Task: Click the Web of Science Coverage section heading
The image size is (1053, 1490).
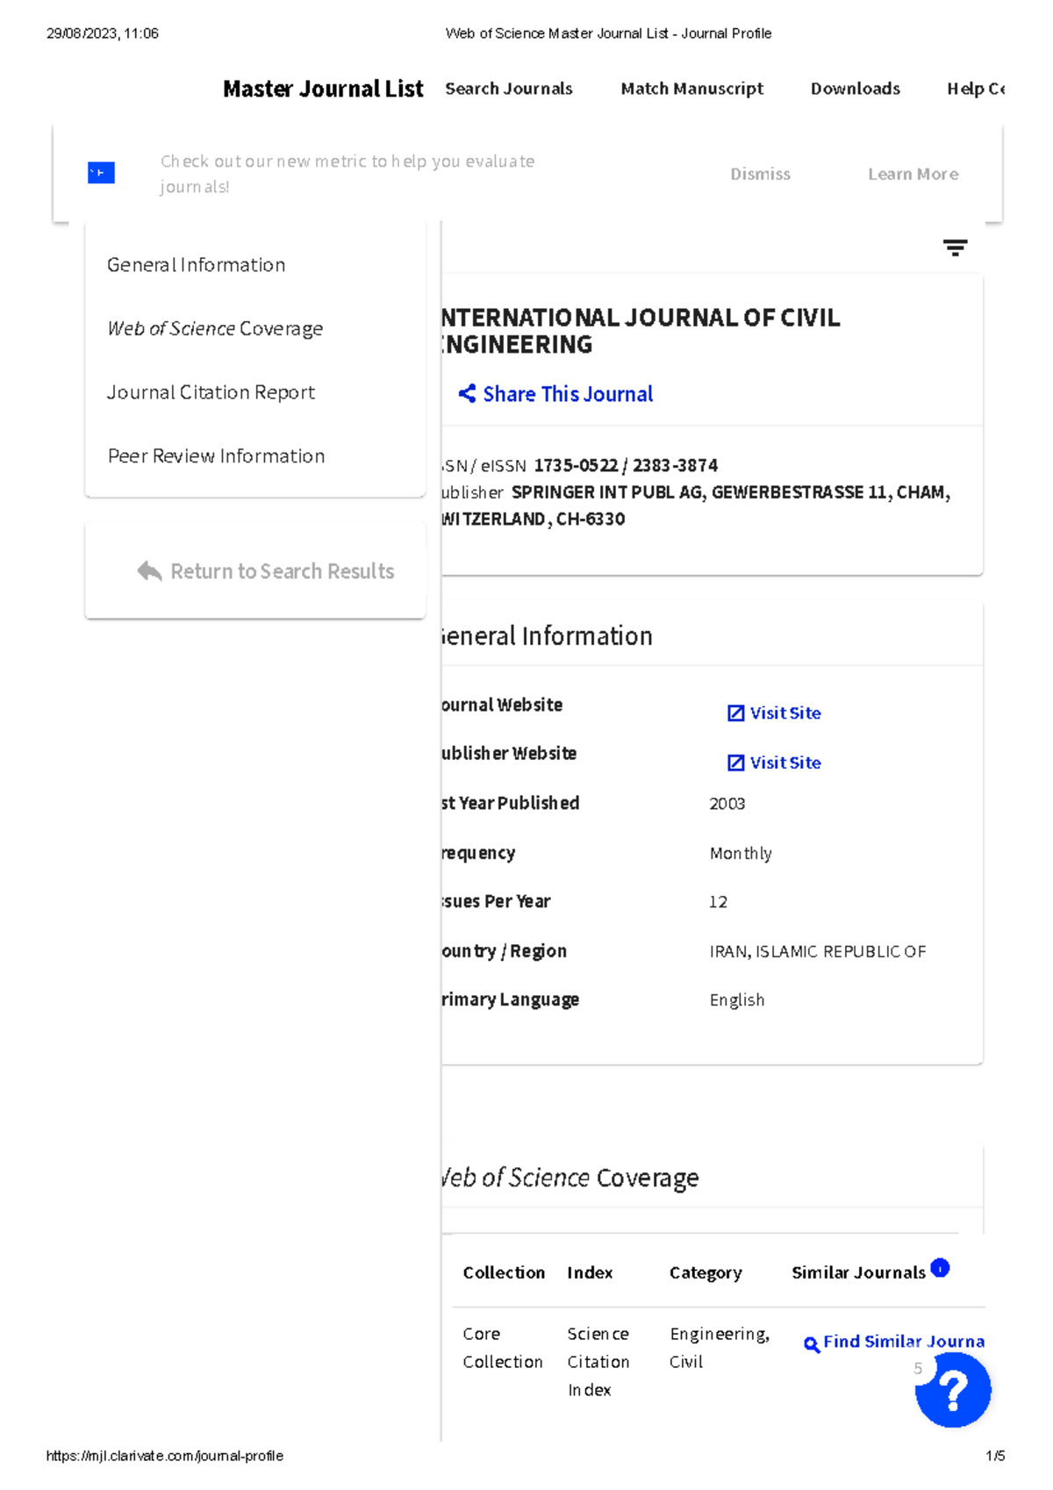Action: (x=570, y=1178)
